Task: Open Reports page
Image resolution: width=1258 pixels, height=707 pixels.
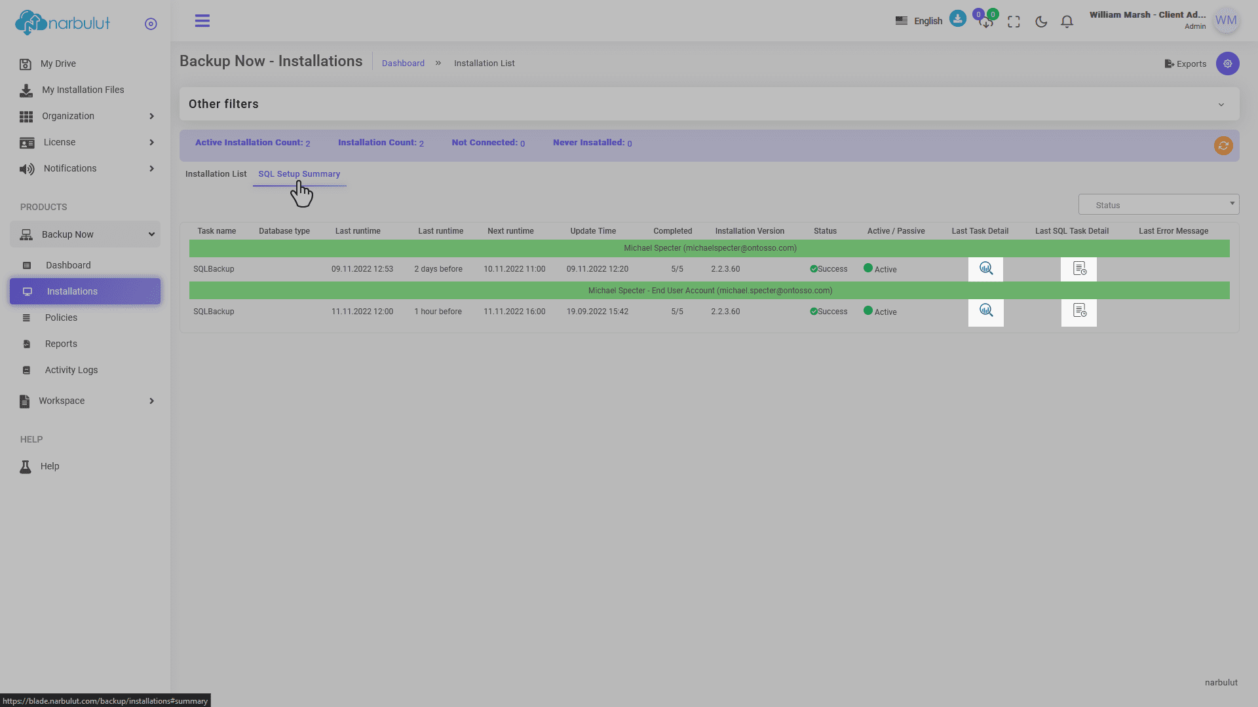Action: click(61, 344)
